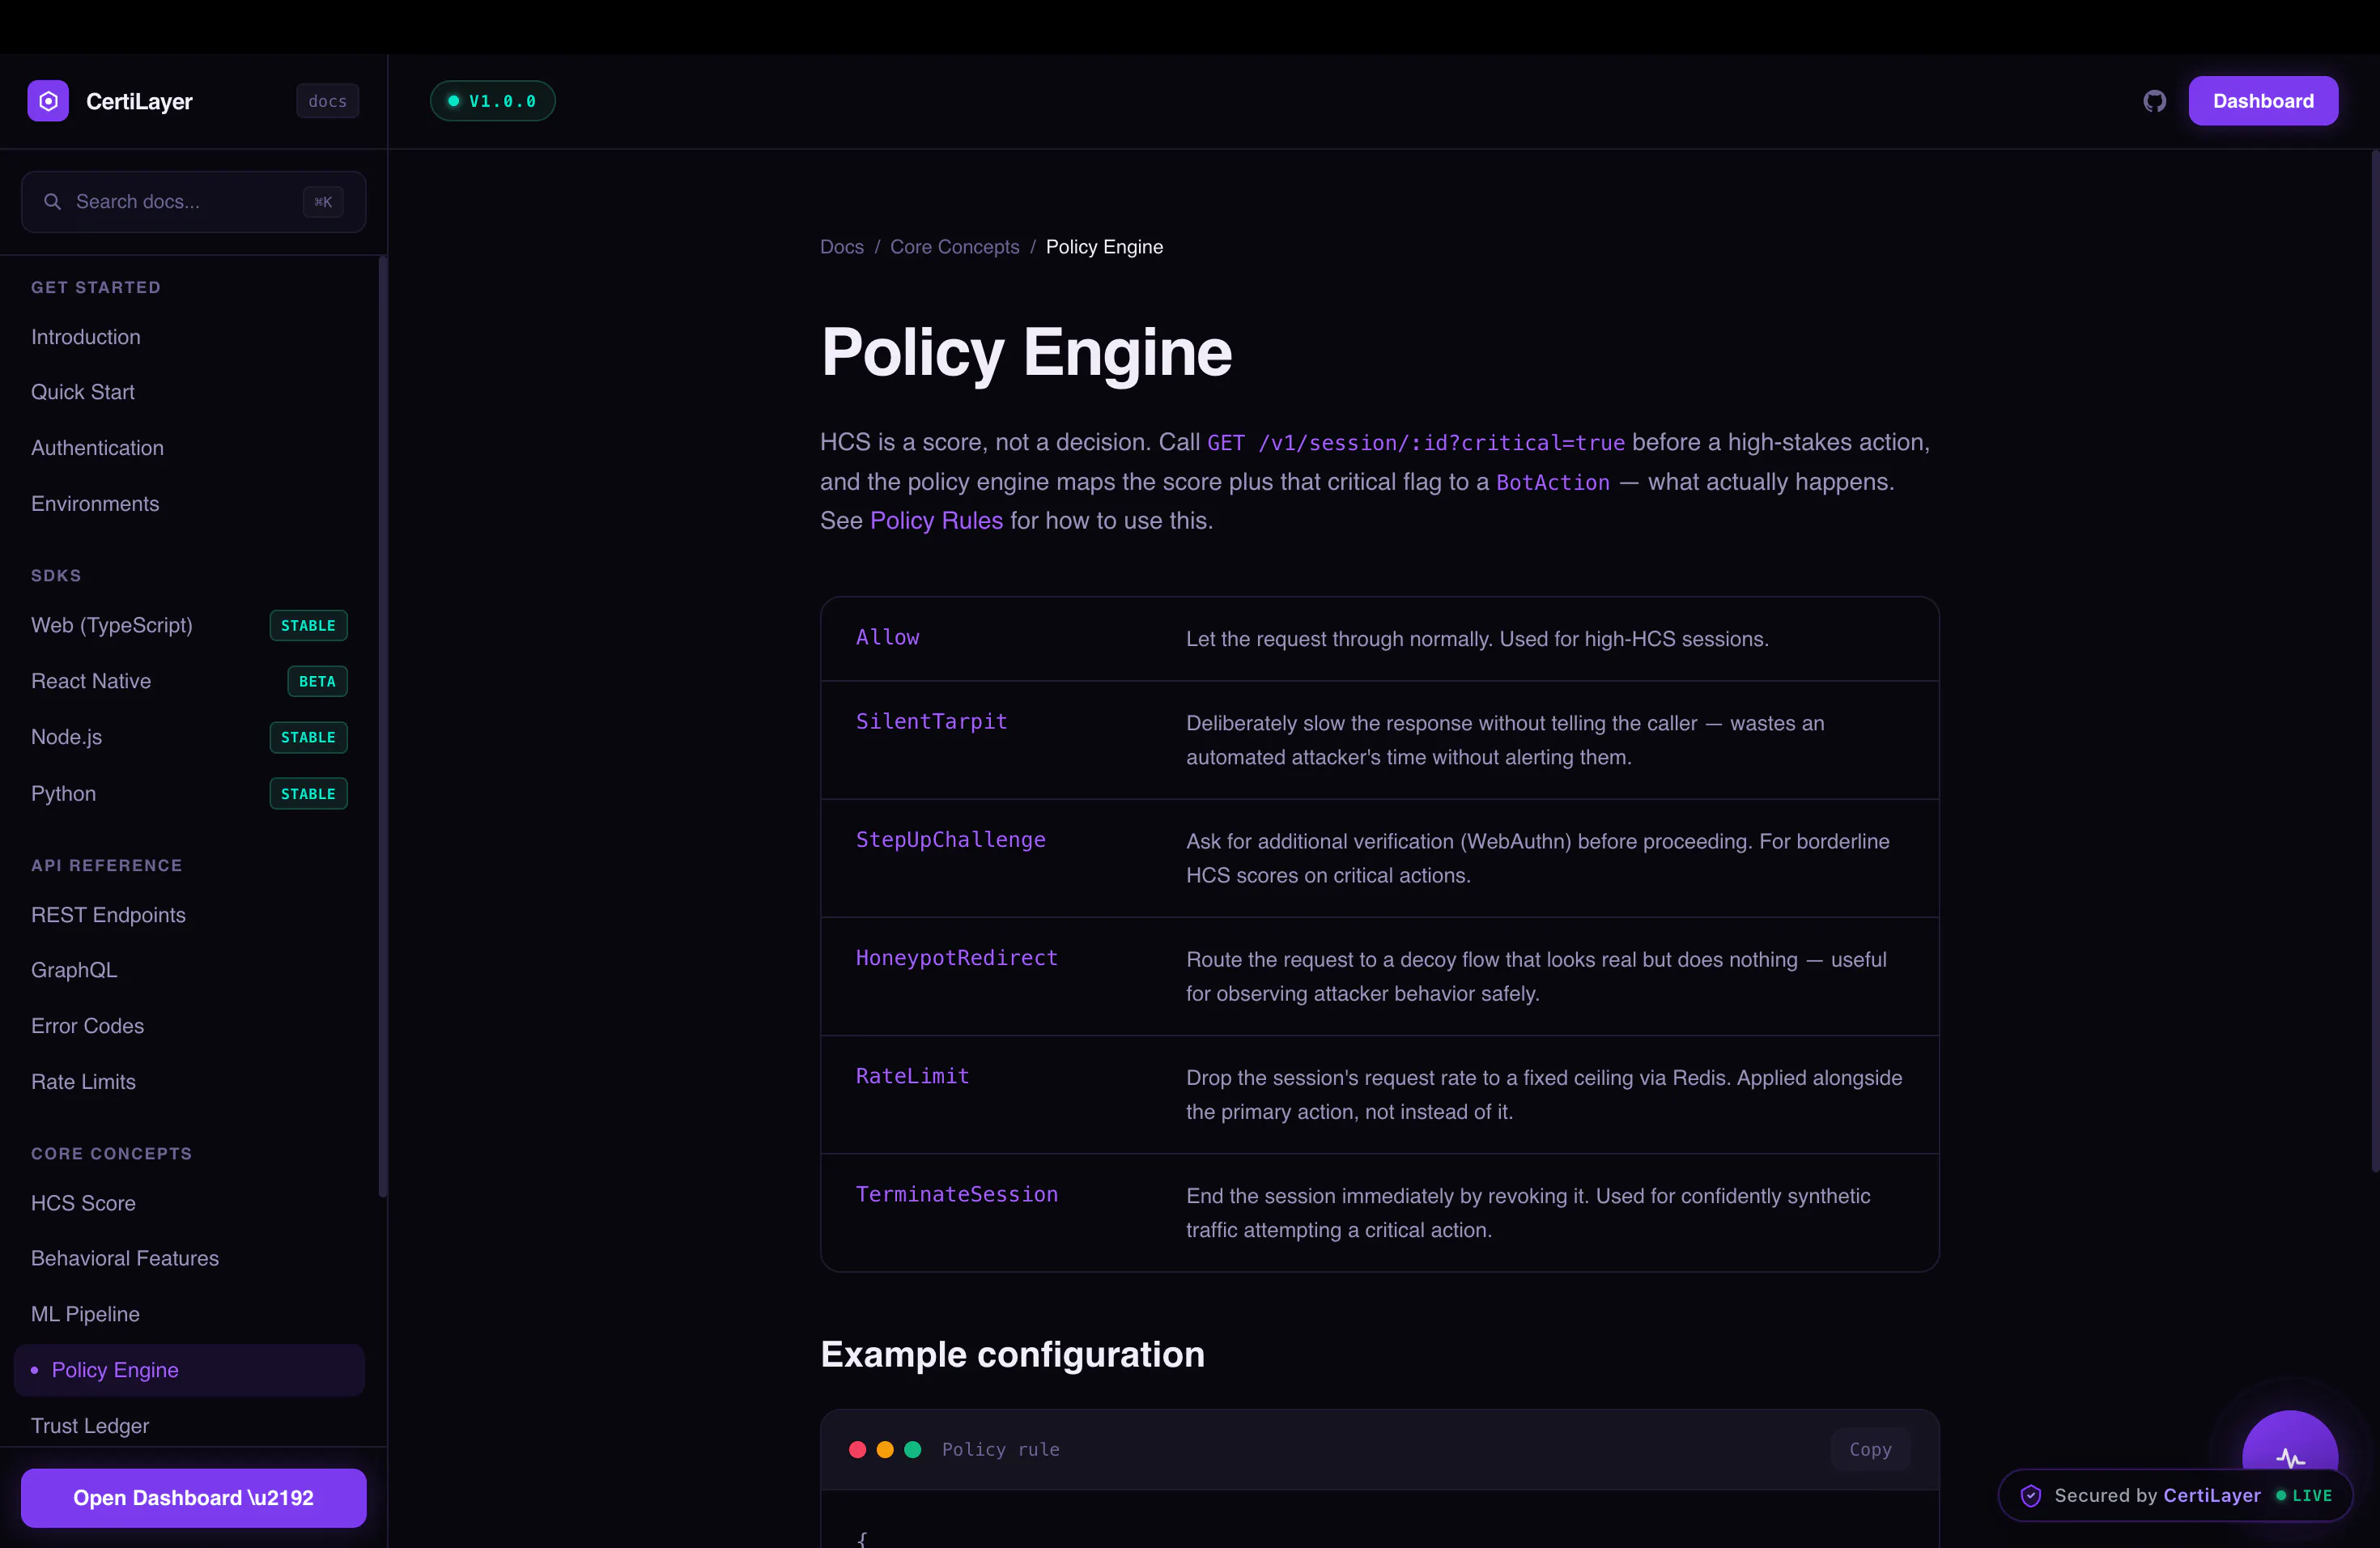2380x1548 pixels.
Task: Click the green dot in Policy rule header
Action: 912,1450
